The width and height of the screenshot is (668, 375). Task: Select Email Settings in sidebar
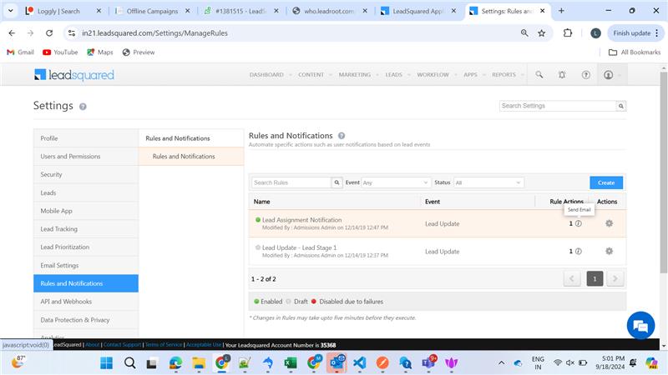(x=86, y=265)
